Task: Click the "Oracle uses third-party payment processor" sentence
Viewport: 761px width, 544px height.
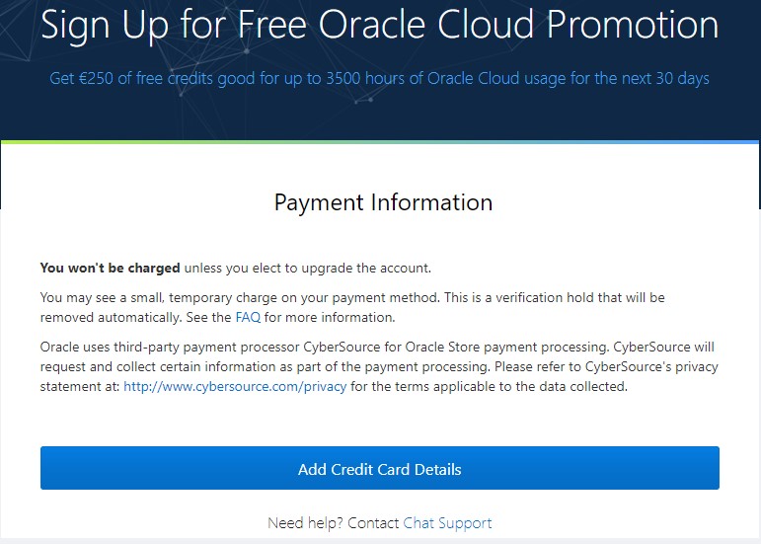Action: click(197, 348)
